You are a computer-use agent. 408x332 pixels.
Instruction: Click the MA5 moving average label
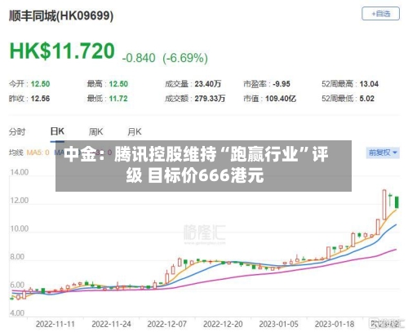(x=38, y=153)
